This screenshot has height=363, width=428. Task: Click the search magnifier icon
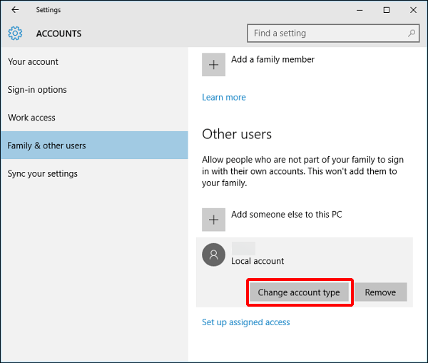[412, 34]
